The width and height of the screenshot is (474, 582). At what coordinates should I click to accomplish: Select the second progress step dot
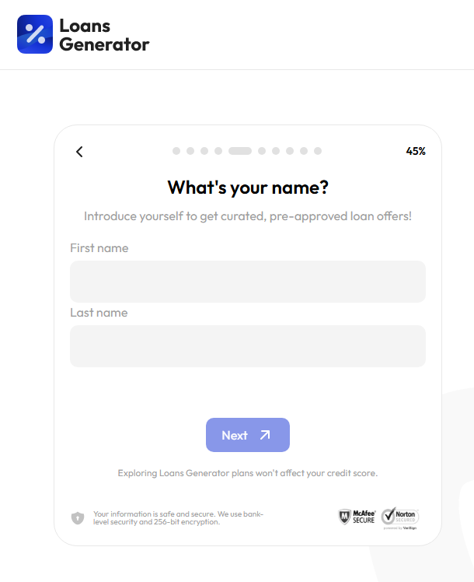tap(190, 151)
